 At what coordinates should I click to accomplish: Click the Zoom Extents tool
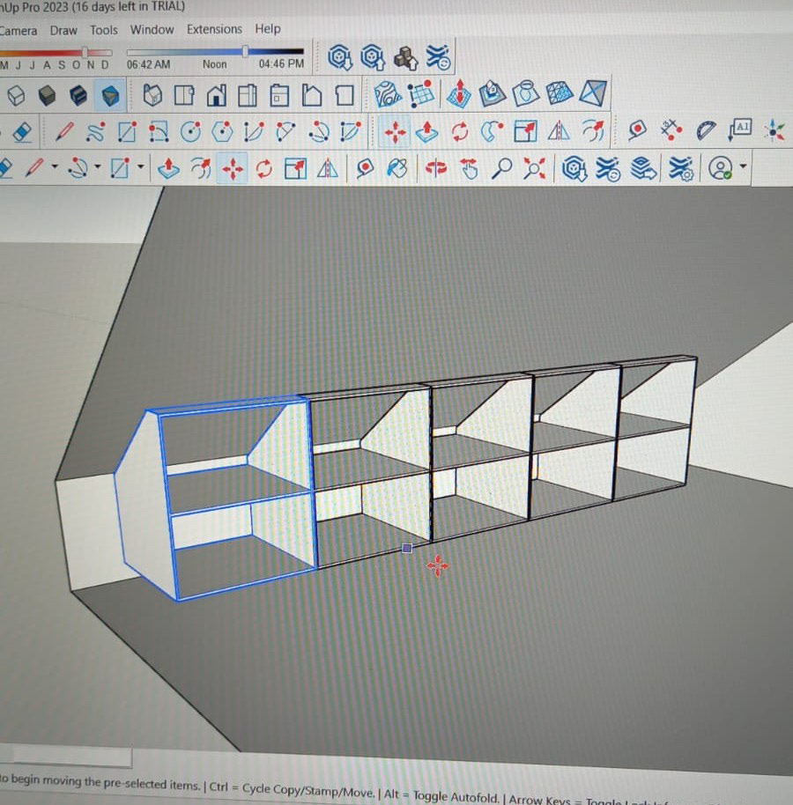534,167
